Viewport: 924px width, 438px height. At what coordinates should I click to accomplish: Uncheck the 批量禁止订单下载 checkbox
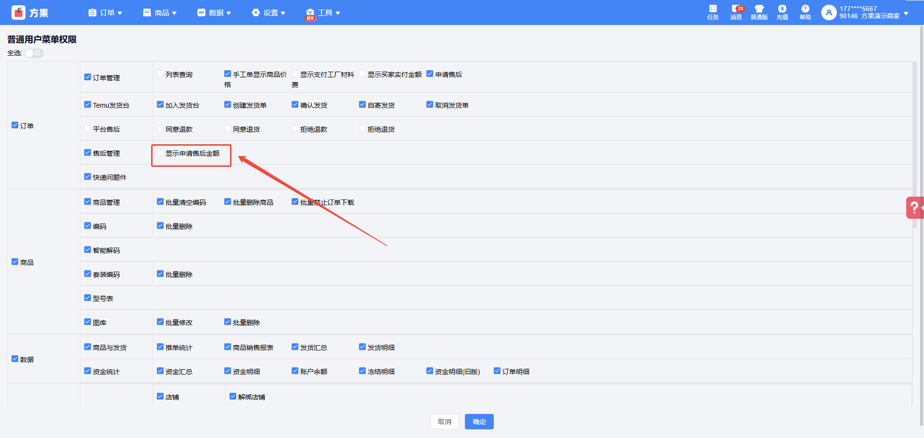pos(295,202)
